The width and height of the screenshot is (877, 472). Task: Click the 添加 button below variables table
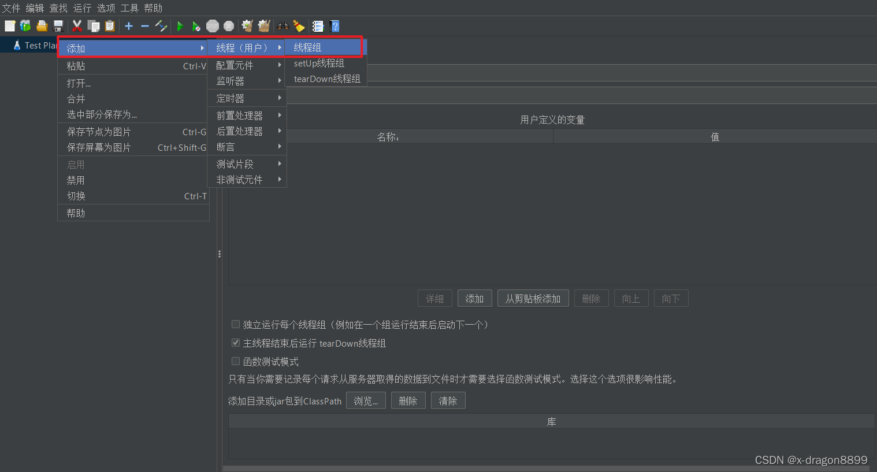pos(474,299)
